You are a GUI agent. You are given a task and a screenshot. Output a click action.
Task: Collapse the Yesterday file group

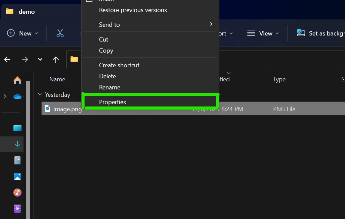point(40,95)
